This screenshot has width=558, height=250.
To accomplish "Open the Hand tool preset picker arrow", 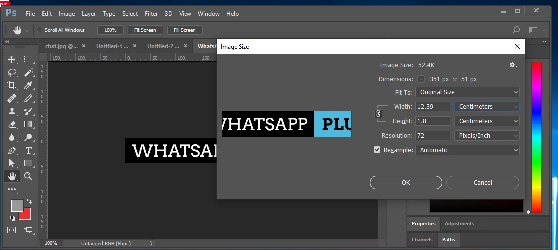I will 27,30.
